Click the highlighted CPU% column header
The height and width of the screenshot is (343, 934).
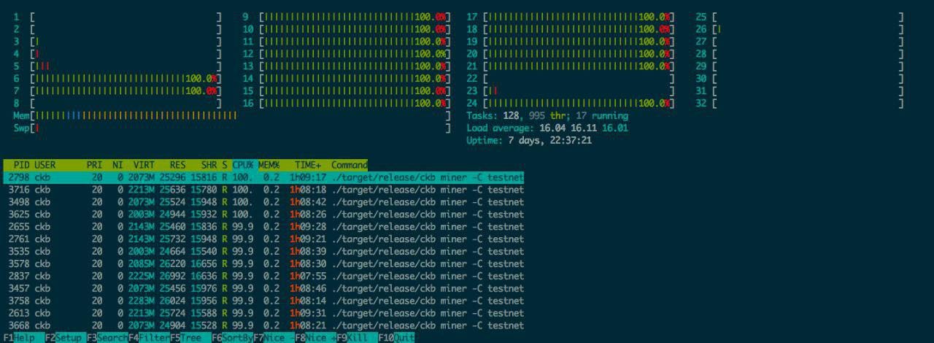click(243, 165)
